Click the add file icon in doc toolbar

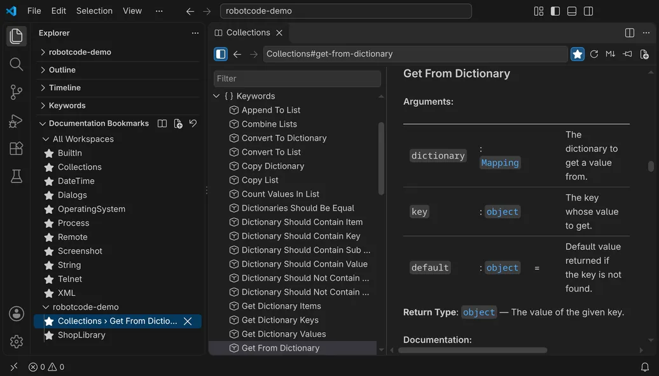click(644, 54)
